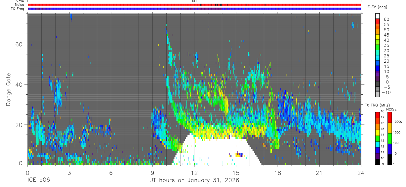The width and height of the screenshot is (406, 187).
Task: Click '9' tick on UT hours axis
Action: (152, 172)
